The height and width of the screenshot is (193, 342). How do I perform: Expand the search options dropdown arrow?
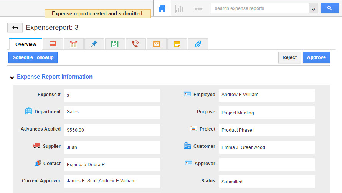[313, 8]
